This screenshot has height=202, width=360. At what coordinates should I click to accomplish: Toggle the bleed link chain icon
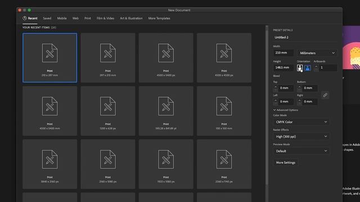coord(325,95)
